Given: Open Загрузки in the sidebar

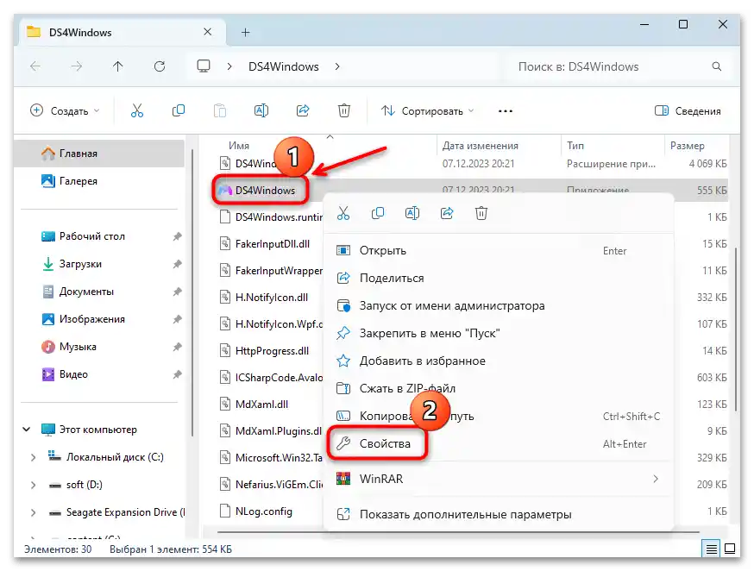Looking at the screenshot, I should 99,264.
